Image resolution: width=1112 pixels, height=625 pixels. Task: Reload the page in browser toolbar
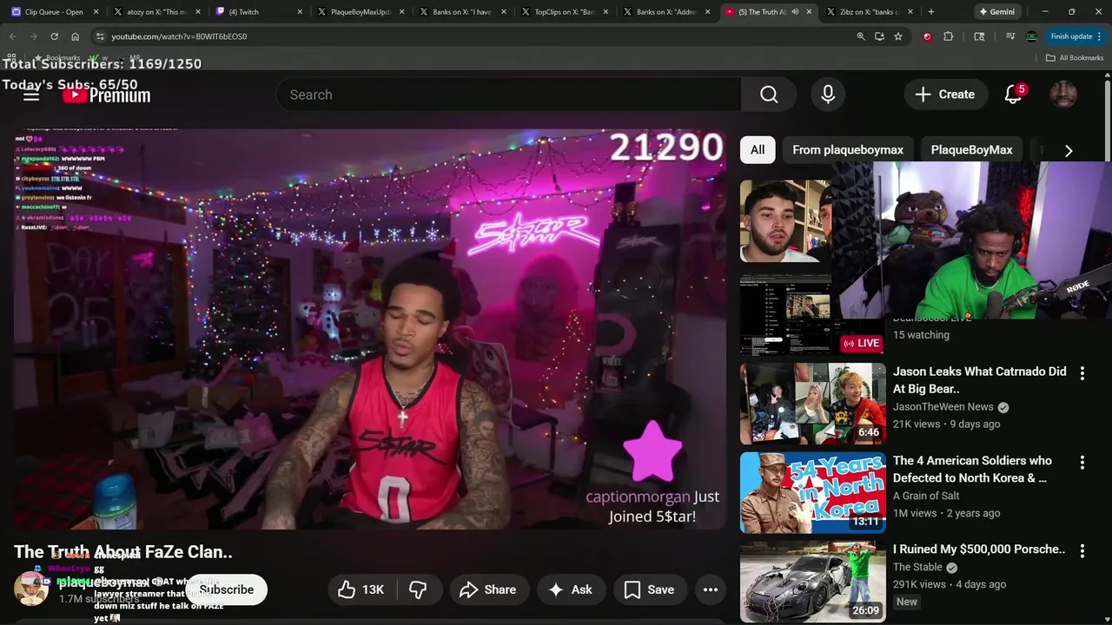54,36
